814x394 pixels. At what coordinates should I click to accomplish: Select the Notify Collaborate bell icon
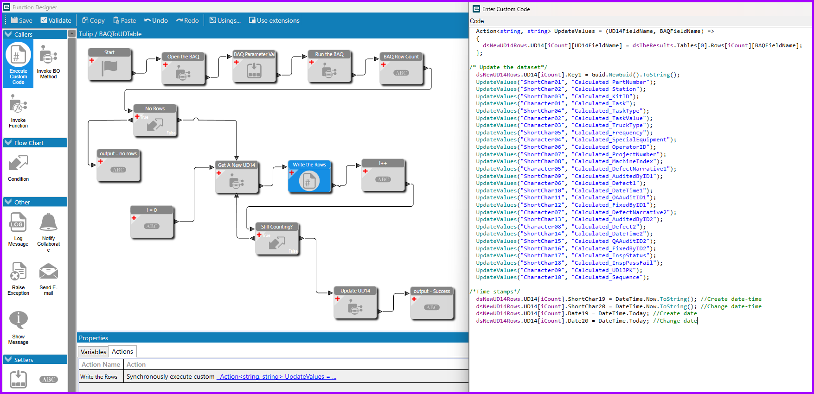point(48,223)
